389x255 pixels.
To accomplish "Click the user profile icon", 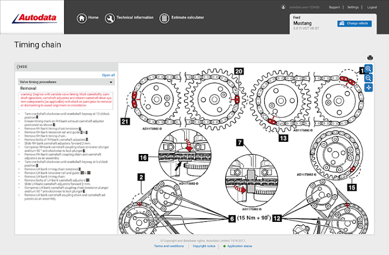I will [283, 7].
